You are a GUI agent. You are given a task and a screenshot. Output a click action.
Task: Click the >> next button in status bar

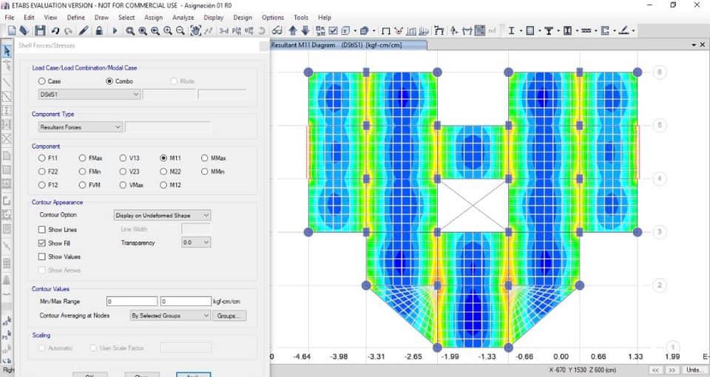click(x=672, y=370)
